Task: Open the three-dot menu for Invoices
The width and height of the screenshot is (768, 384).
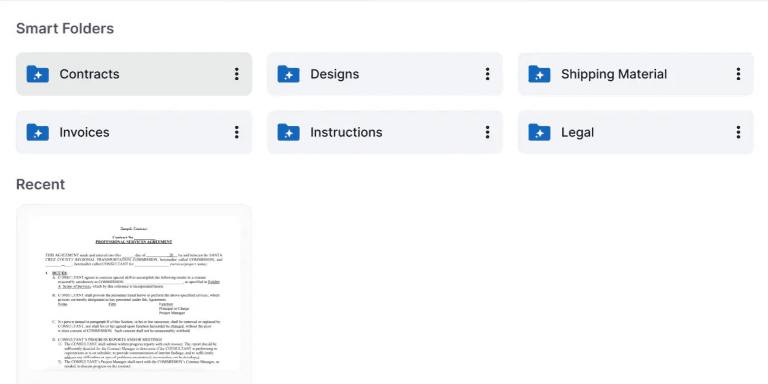Action: click(237, 132)
